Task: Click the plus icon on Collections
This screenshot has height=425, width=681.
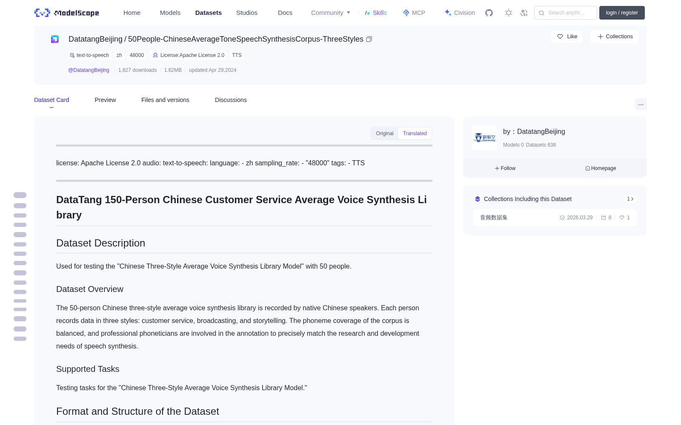Action: (601, 37)
